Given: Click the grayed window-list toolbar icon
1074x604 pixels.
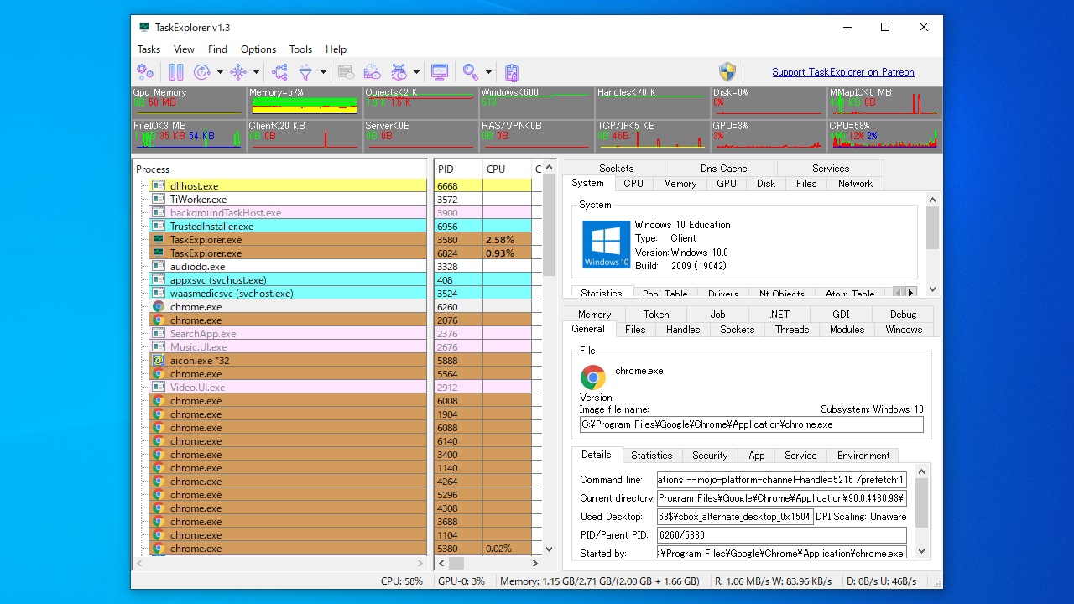Looking at the screenshot, I should [346, 72].
